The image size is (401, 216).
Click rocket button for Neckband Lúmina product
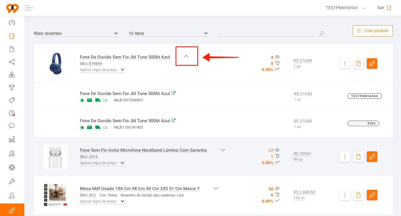[x=372, y=156]
